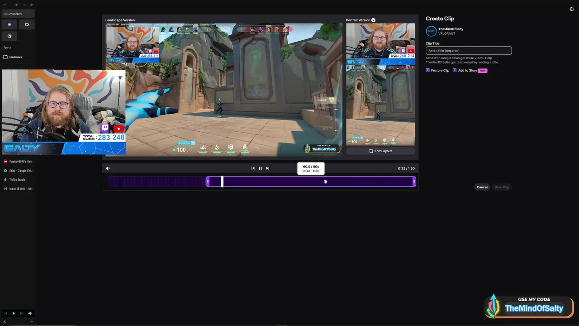This screenshot has width=579, height=326.
Task: Switch to Flacko's Valorant tracker tab
Action: [x=18, y=162]
